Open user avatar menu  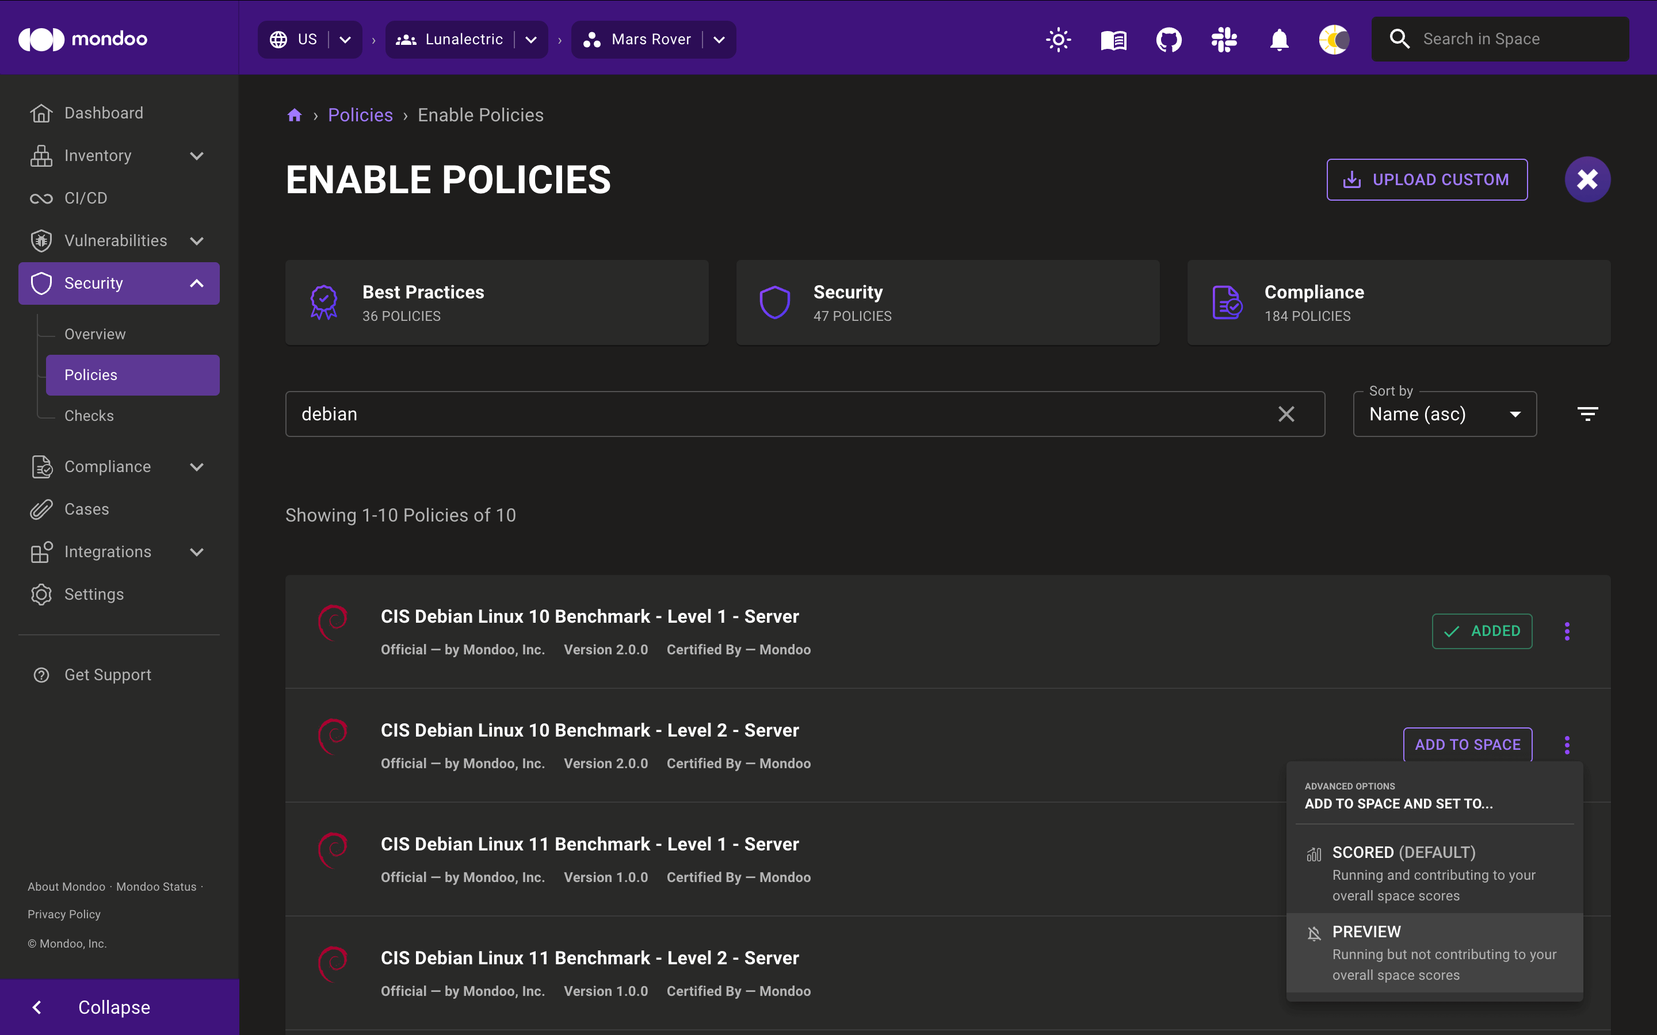click(1334, 40)
